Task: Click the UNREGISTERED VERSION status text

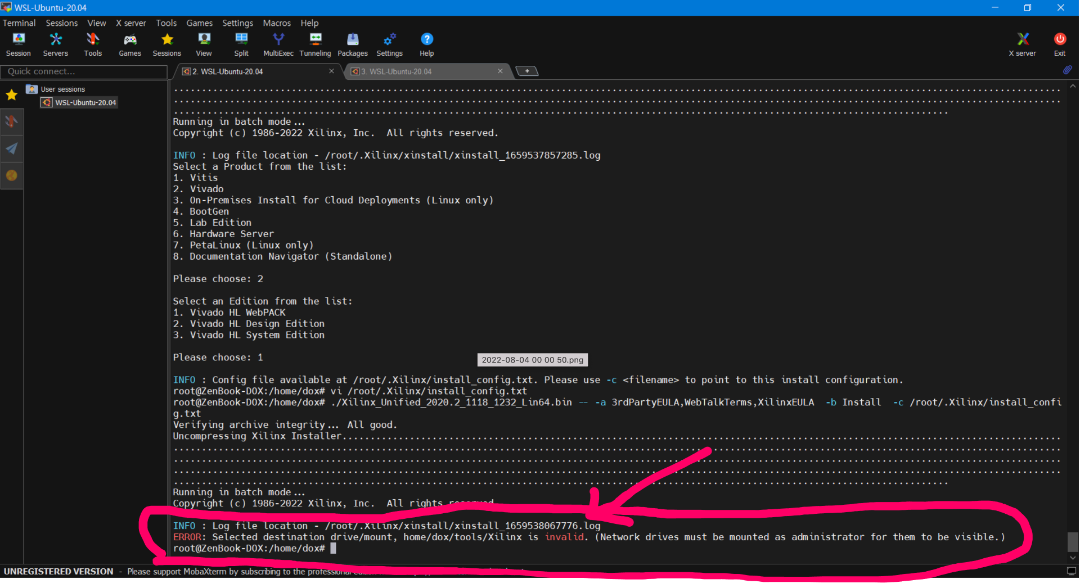Action: tap(58, 571)
